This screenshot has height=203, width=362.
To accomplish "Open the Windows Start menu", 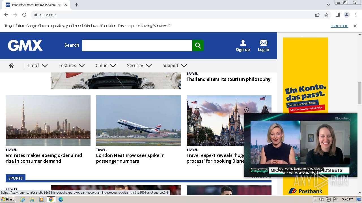I will [x=8, y=199].
